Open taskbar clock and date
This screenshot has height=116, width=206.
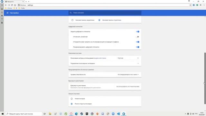coord(202,114)
